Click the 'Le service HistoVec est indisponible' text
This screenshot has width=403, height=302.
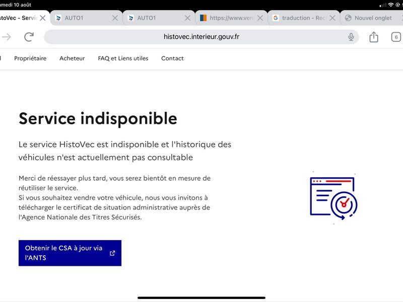[x=89, y=144]
